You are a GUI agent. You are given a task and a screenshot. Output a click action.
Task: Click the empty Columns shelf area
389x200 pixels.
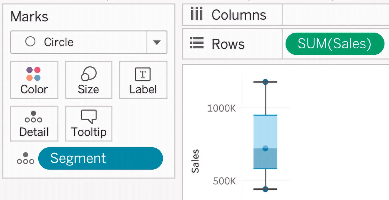tap(335, 14)
